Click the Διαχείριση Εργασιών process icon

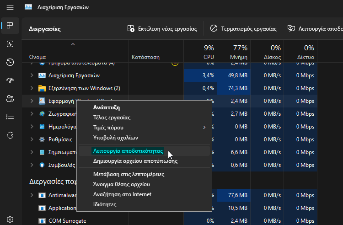[42, 75]
